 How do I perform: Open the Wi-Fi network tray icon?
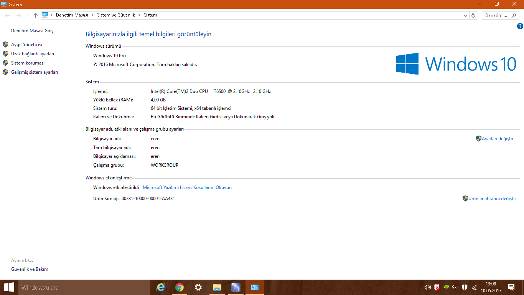(x=474, y=287)
